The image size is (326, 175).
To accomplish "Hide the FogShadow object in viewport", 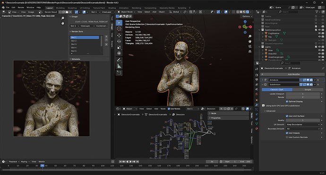I will (x=319, y=33).
